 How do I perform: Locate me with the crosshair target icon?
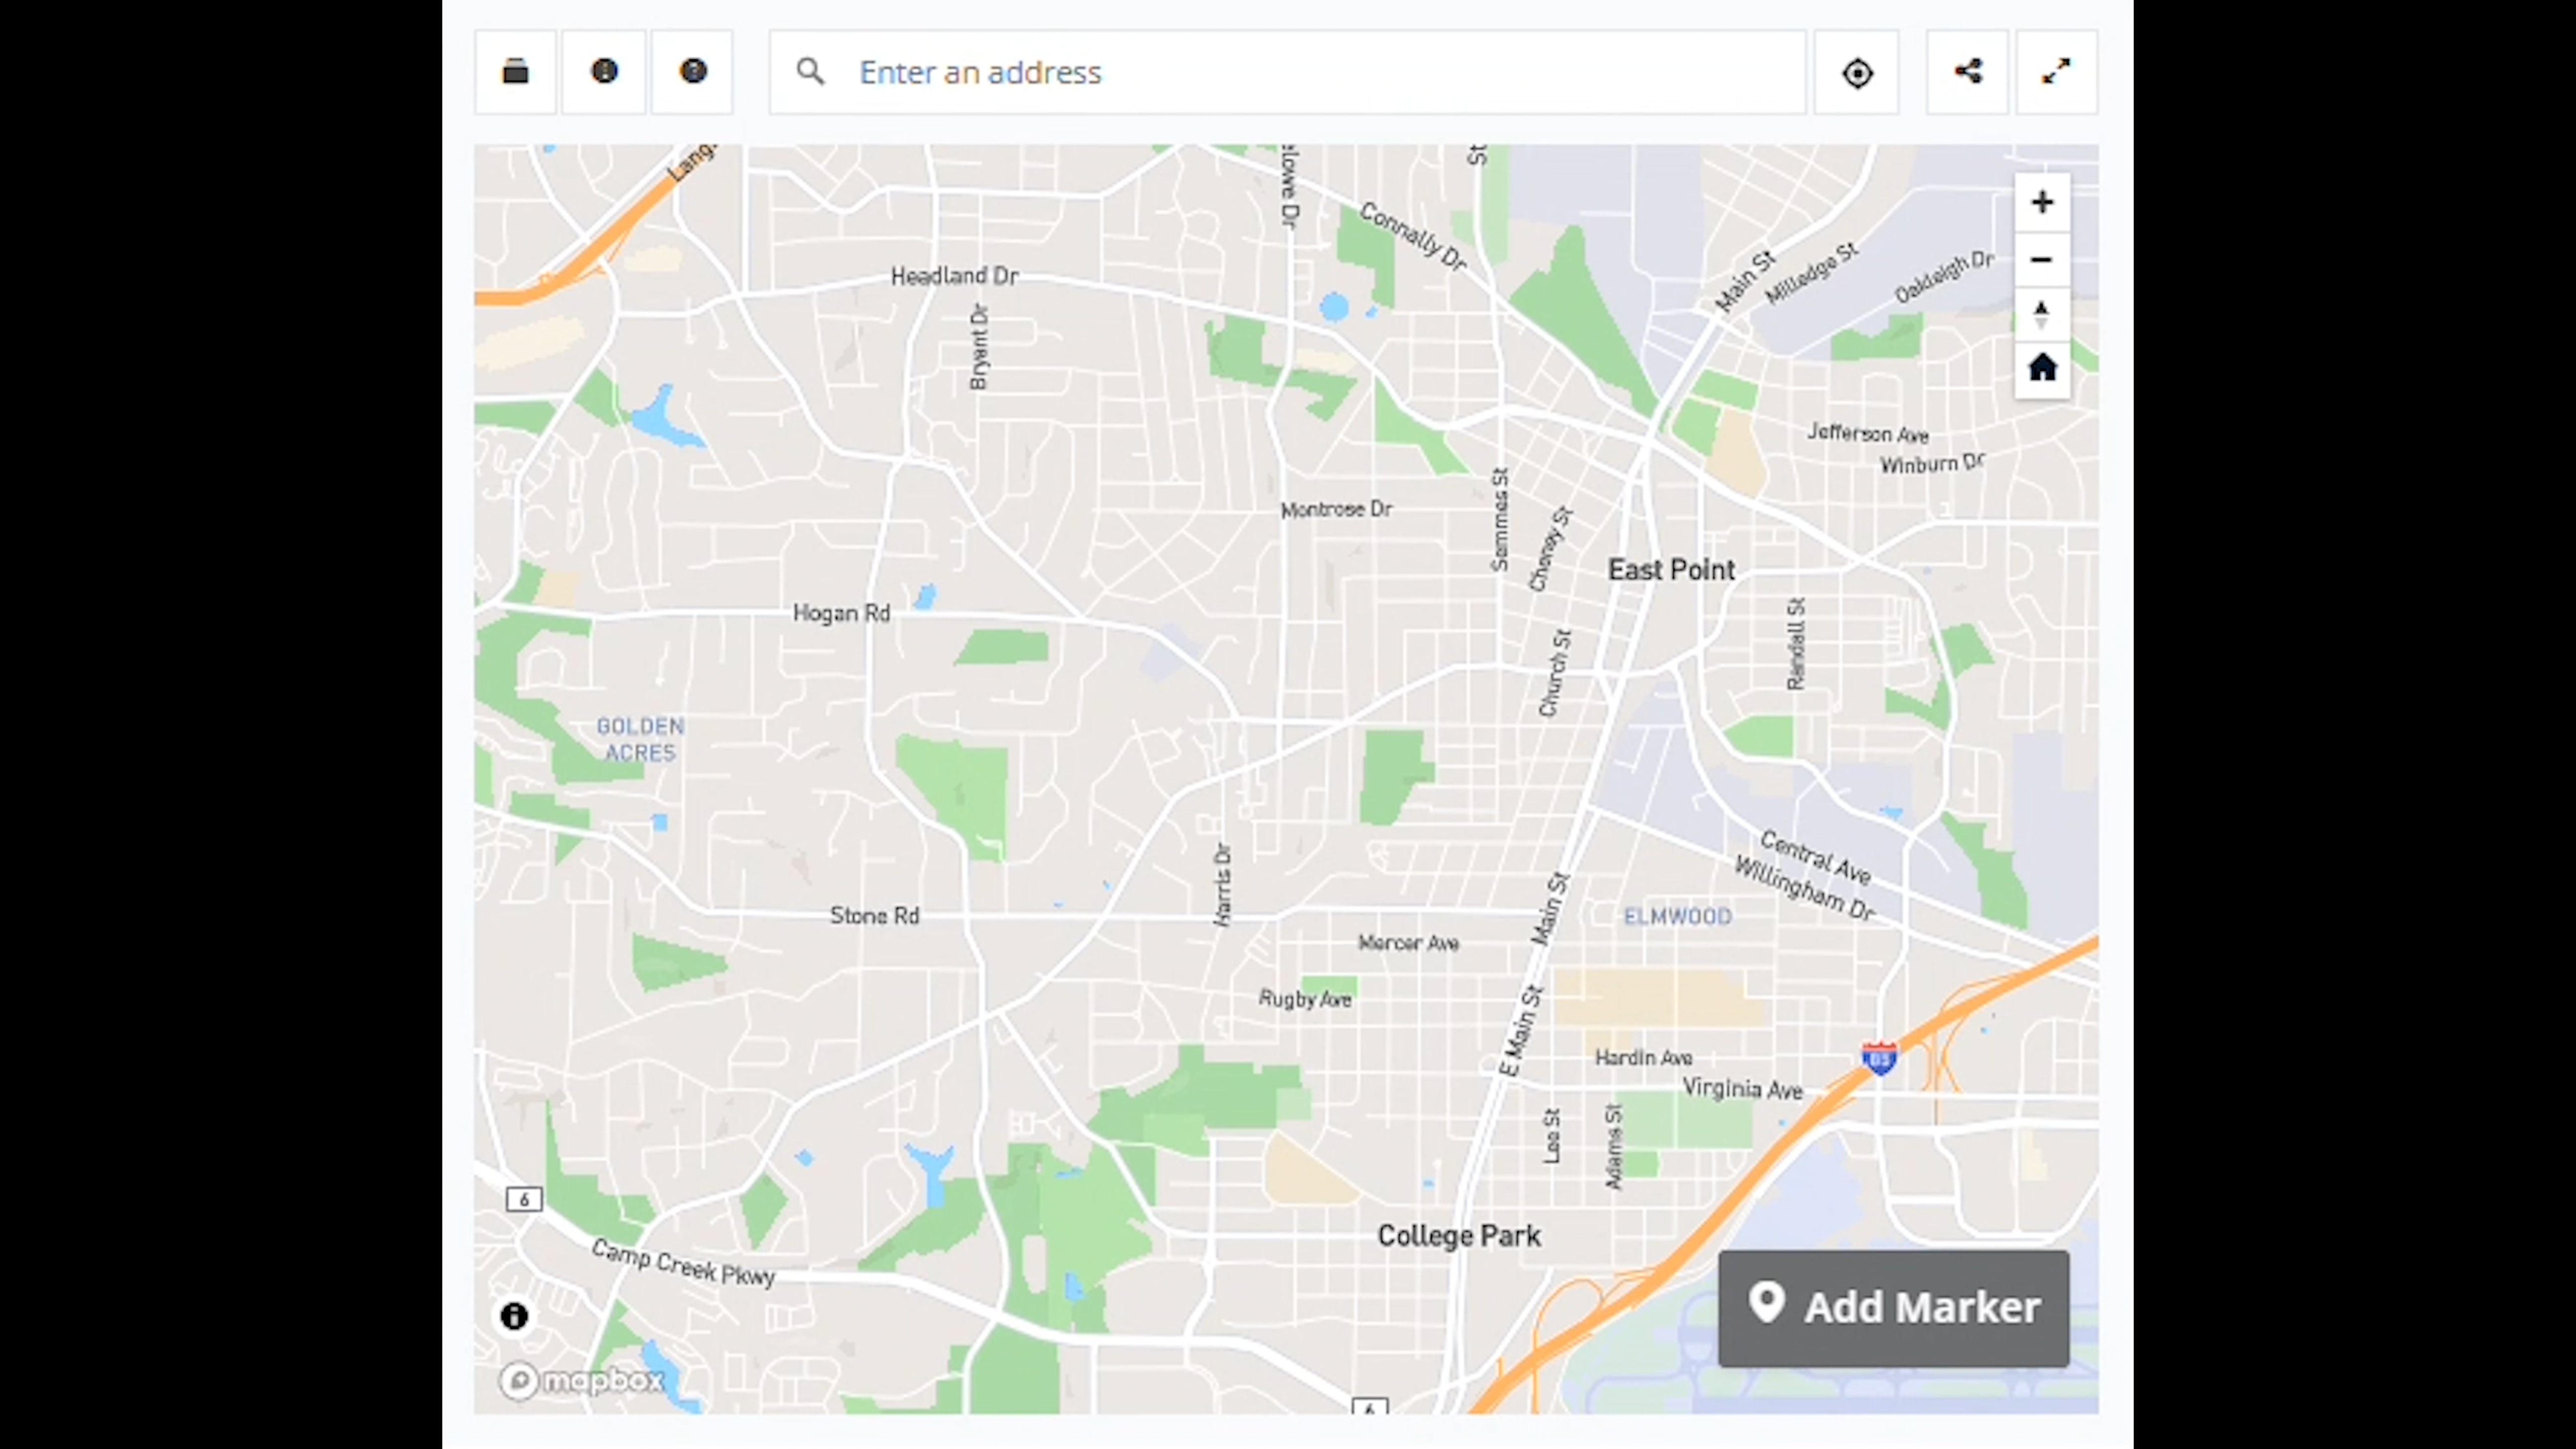click(x=1857, y=72)
